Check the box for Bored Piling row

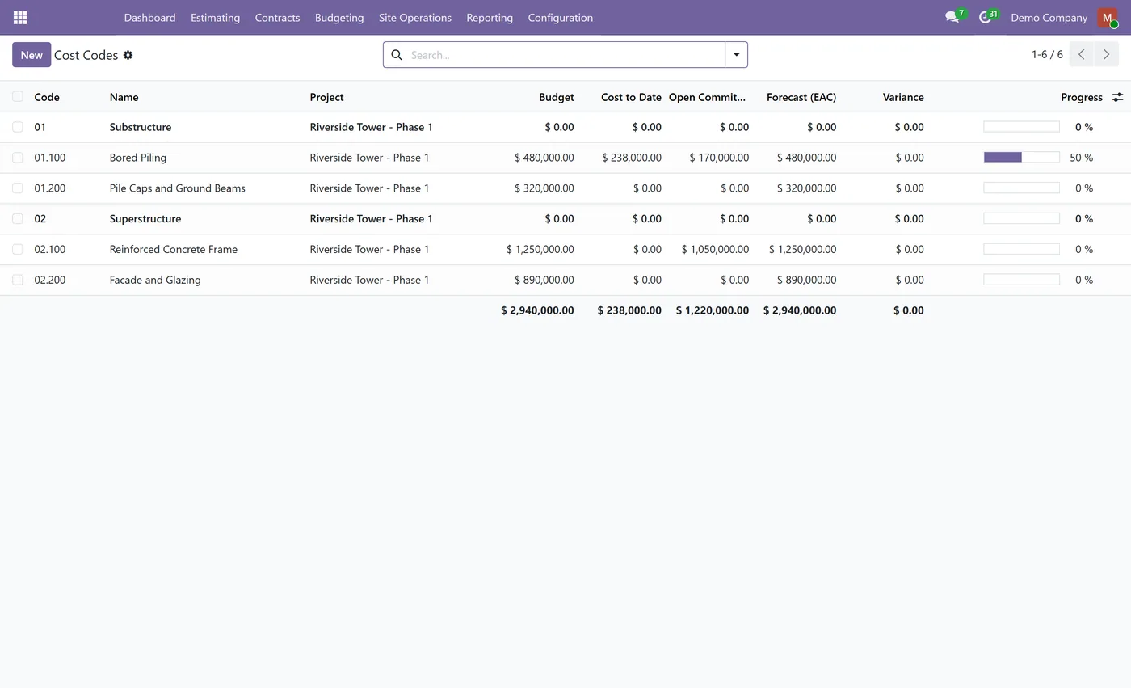[18, 158]
